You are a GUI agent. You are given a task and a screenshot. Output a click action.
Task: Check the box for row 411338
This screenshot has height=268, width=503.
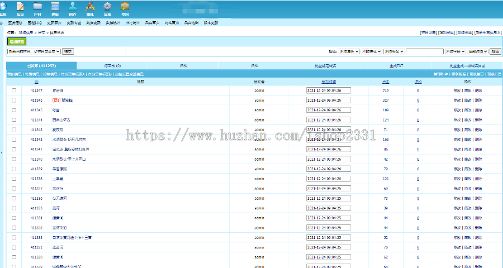(14, 179)
